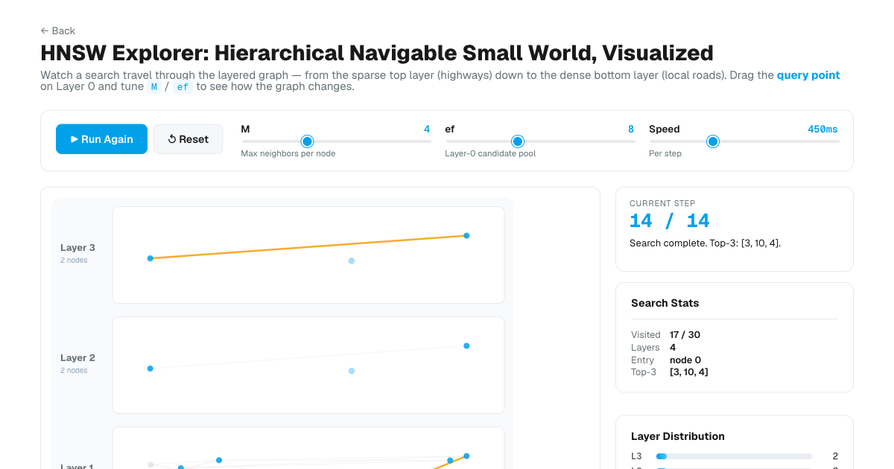Click the Back link
The width and height of the screenshot is (894, 469).
pyautogui.click(x=58, y=31)
